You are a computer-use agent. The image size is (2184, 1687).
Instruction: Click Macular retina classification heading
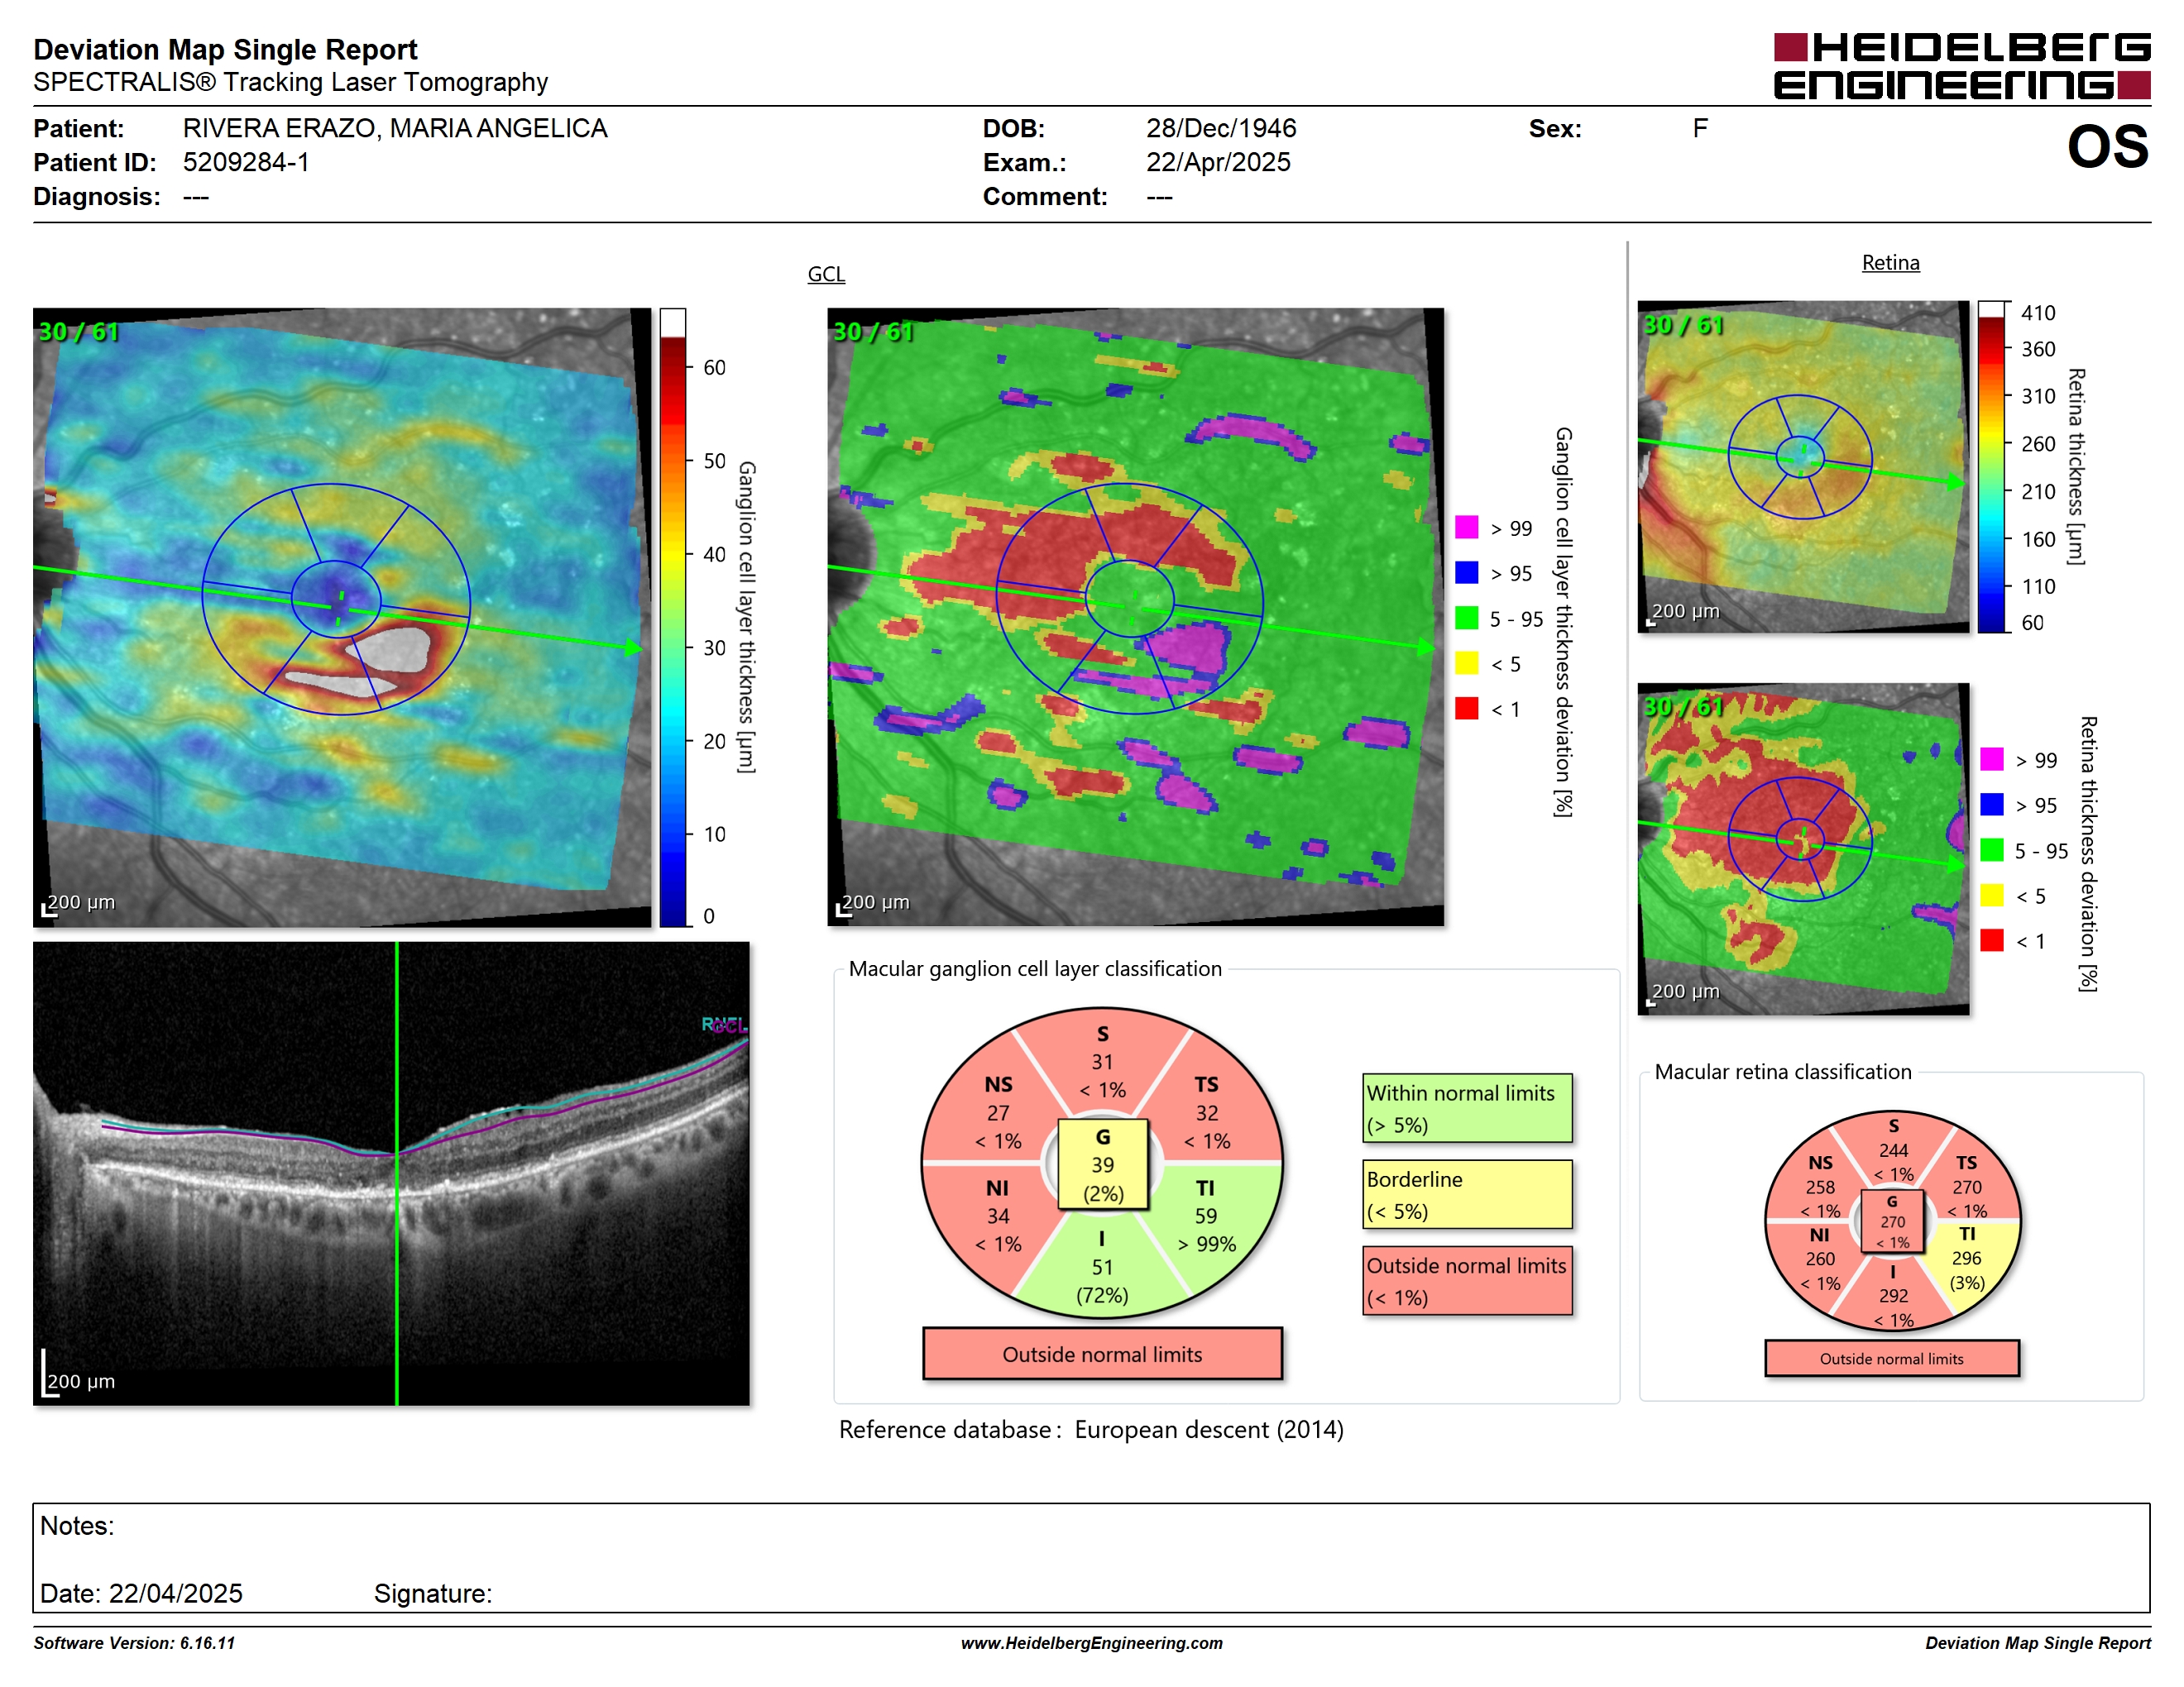click(x=1783, y=1072)
